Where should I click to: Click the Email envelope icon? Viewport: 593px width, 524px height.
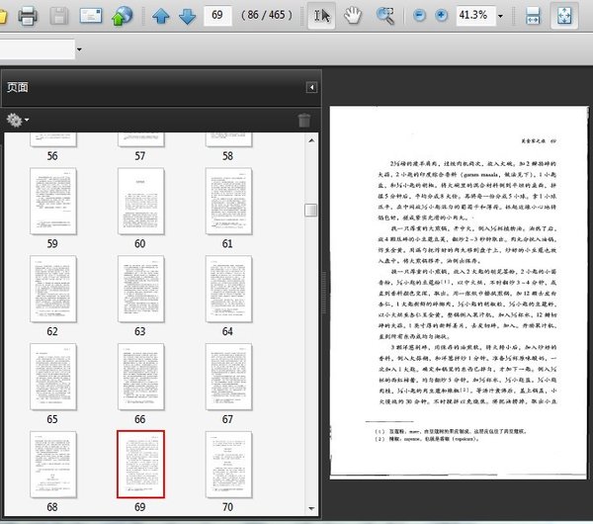click(91, 15)
